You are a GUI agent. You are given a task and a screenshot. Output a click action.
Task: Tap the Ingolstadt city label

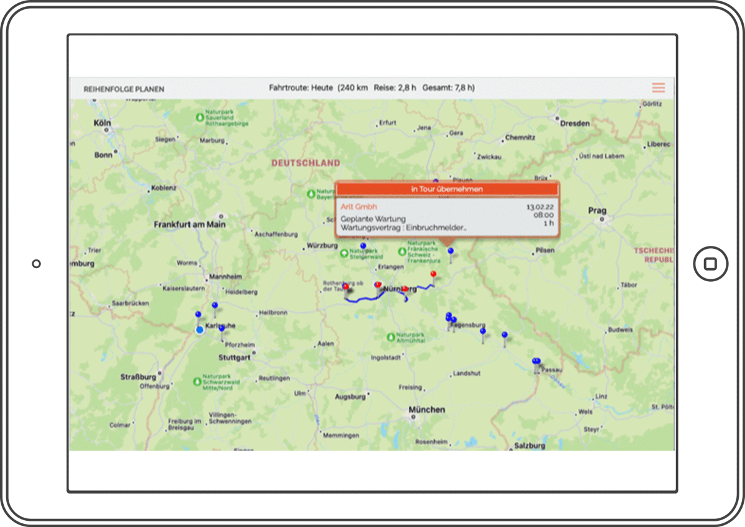[386, 358]
